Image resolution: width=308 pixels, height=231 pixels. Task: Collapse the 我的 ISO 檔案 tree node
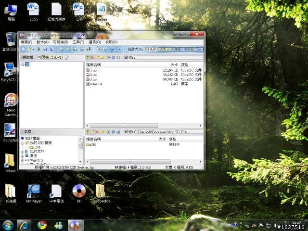[x=23, y=143]
